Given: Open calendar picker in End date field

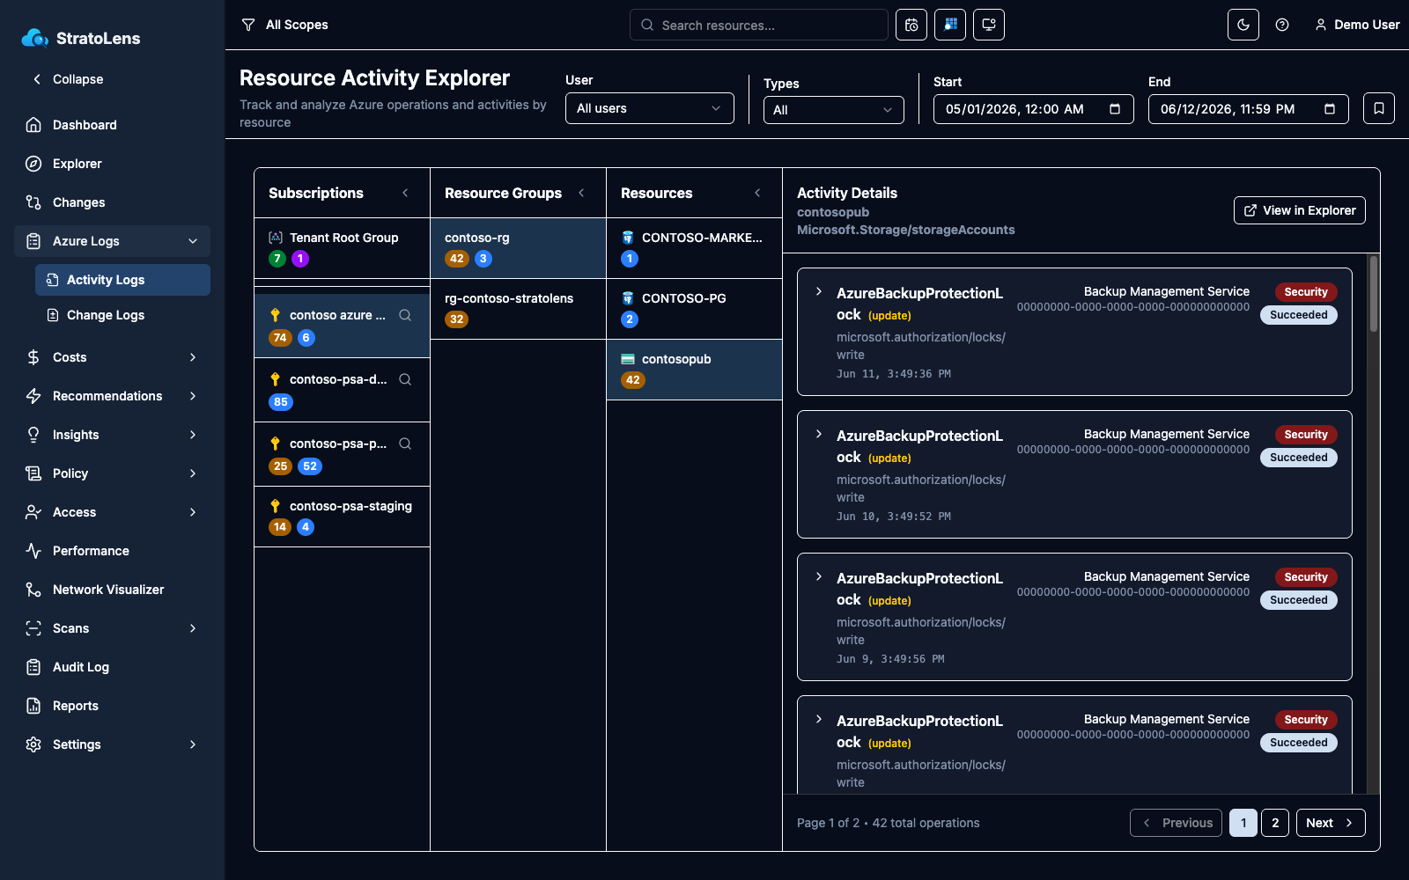Looking at the screenshot, I should pyautogui.click(x=1330, y=109).
